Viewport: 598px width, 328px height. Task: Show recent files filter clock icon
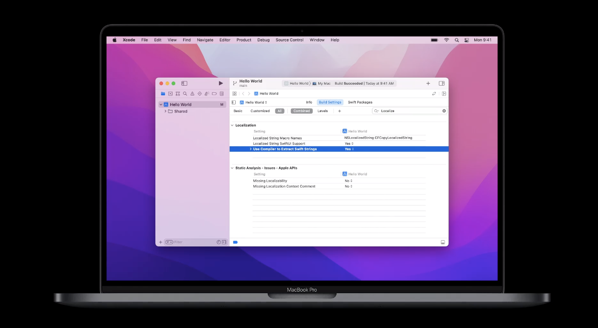click(219, 242)
